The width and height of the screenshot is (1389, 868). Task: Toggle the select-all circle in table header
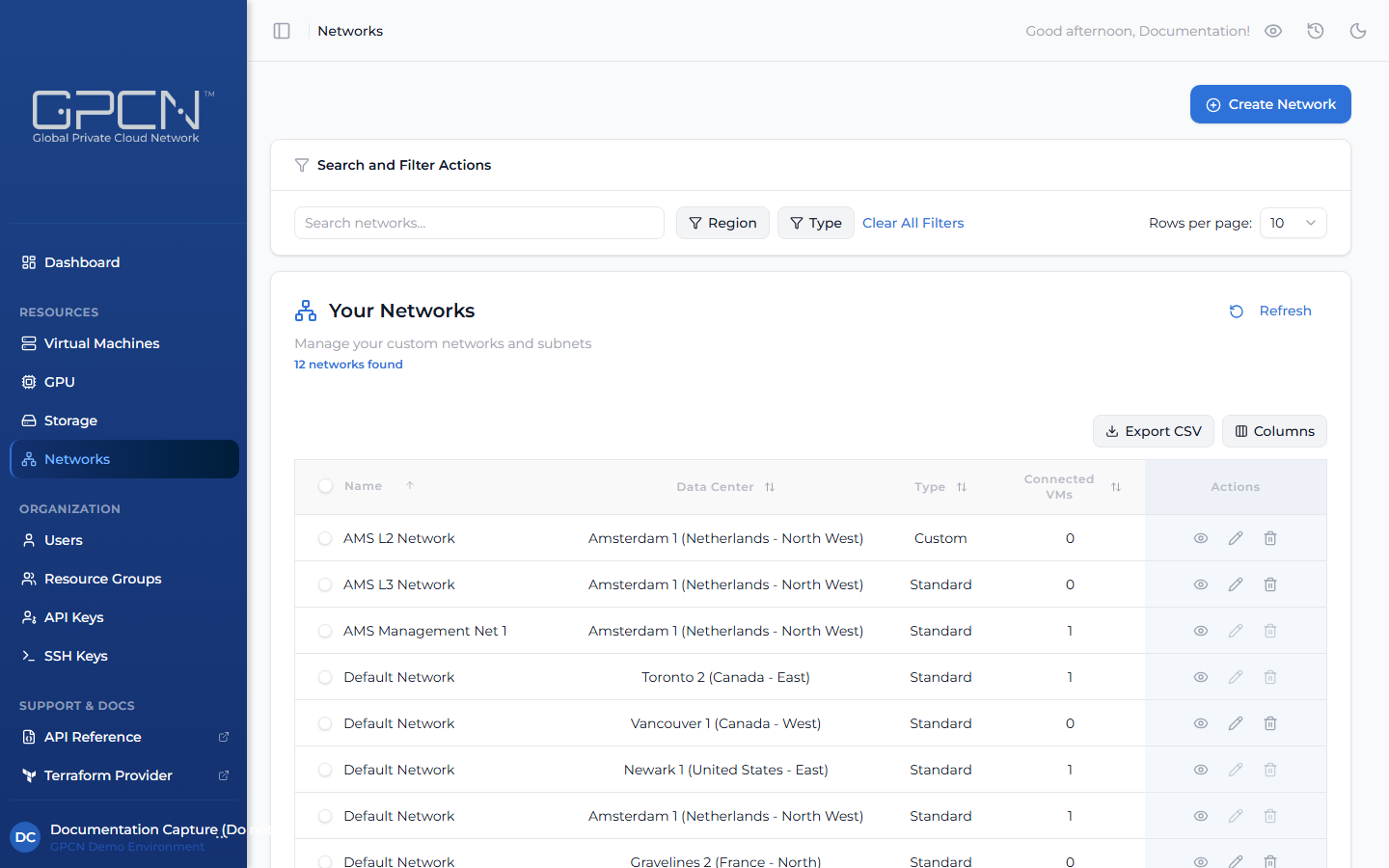[x=325, y=486]
